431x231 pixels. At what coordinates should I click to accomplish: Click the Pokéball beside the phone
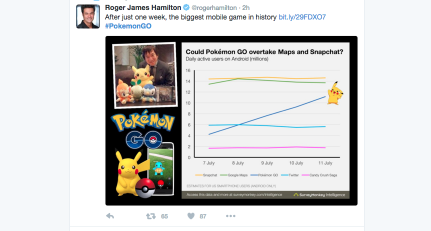[145, 188]
